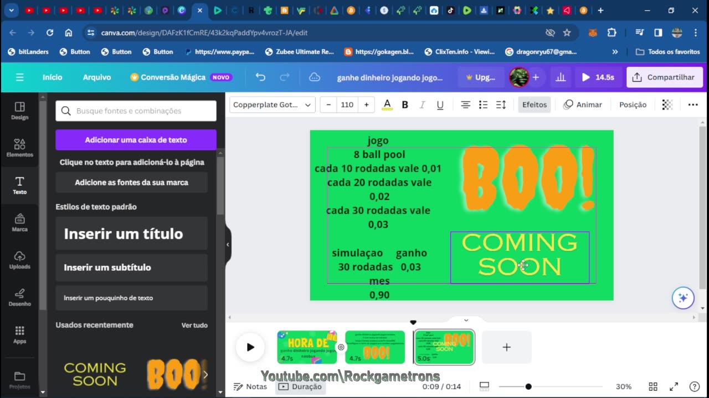Viewport: 709px width, 398px height.
Task: Select the Texto sidebar tab
Action: (19, 185)
